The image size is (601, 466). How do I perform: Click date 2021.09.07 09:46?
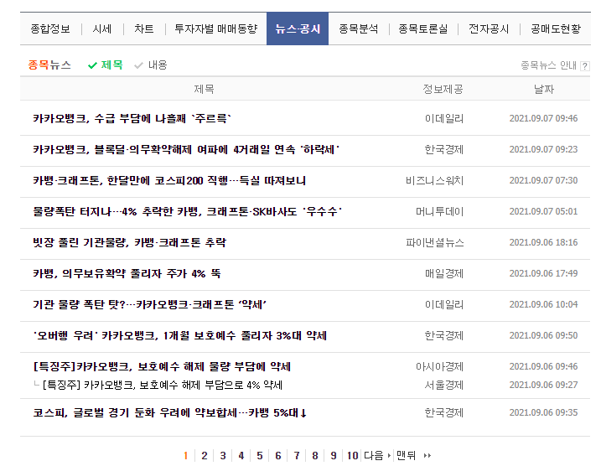pyautogui.click(x=543, y=118)
